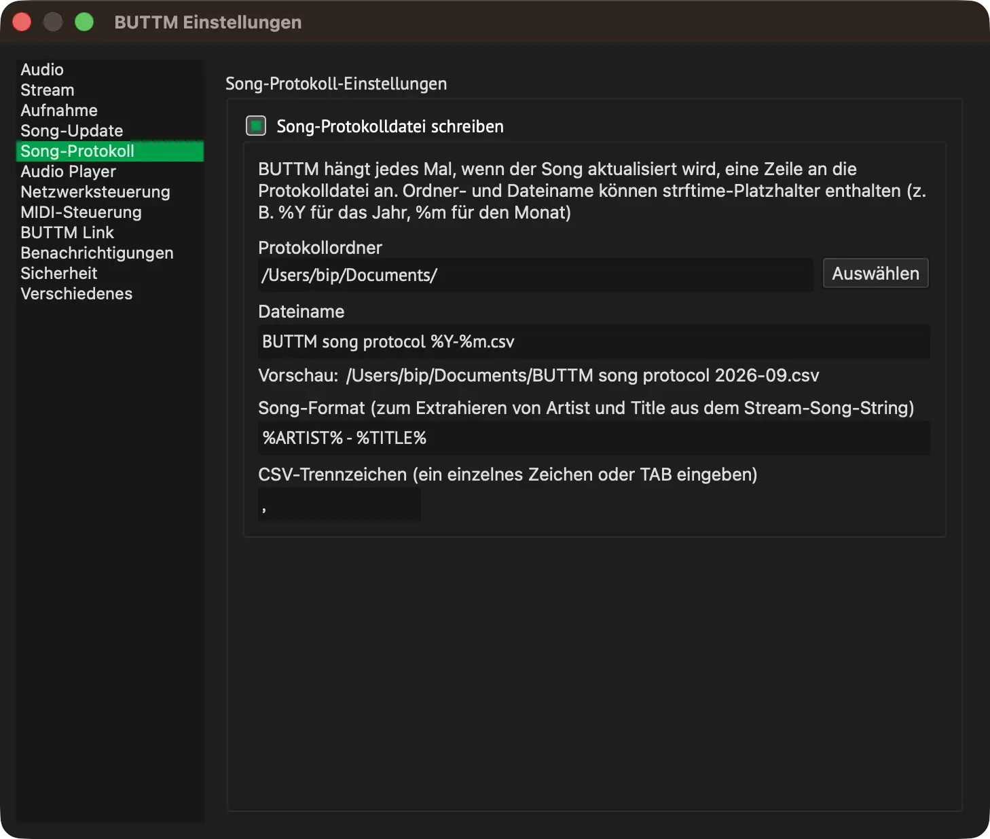Image resolution: width=990 pixels, height=839 pixels.
Task: Click the strftime-Platzhalter description text
Action: coord(592,191)
